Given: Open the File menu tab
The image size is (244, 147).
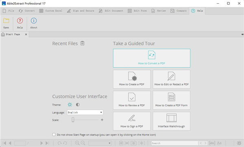Looking at the screenshot, I should (x=9, y=11).
